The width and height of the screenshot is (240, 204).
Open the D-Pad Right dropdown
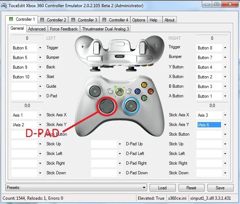click(x=120, y=163)
